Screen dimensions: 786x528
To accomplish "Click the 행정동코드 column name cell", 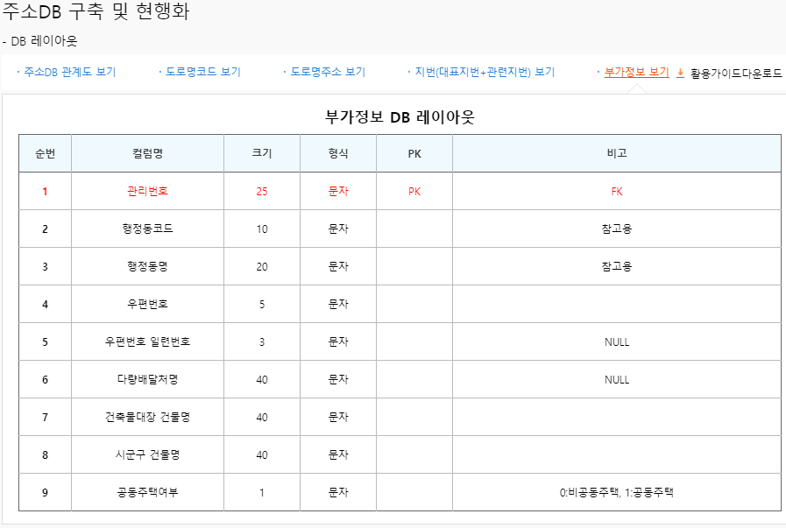I will (x=147, y=229).
